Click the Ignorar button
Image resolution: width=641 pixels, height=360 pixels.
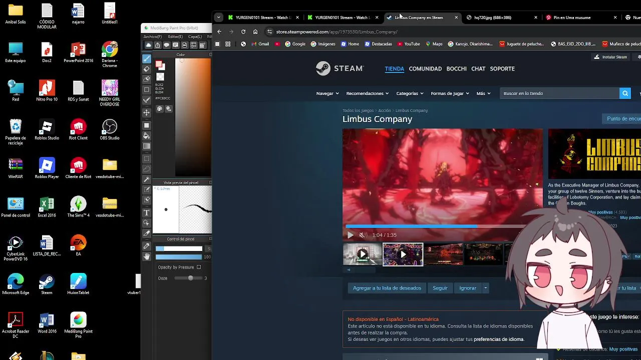[468, 288]
